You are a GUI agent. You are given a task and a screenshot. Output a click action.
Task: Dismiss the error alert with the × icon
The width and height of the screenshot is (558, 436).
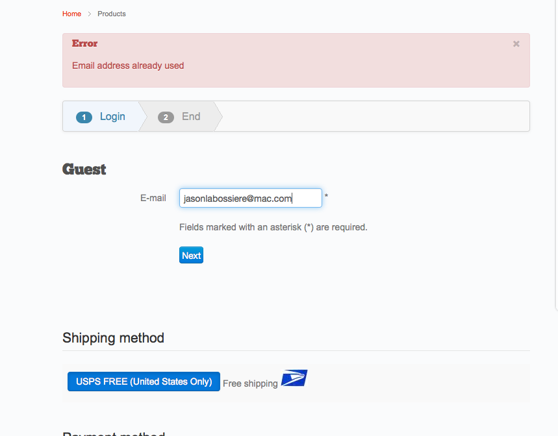click(x=516, y=44)
